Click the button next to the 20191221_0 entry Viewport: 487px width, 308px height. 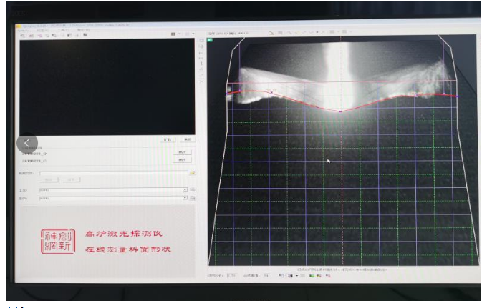coord(182,151)
